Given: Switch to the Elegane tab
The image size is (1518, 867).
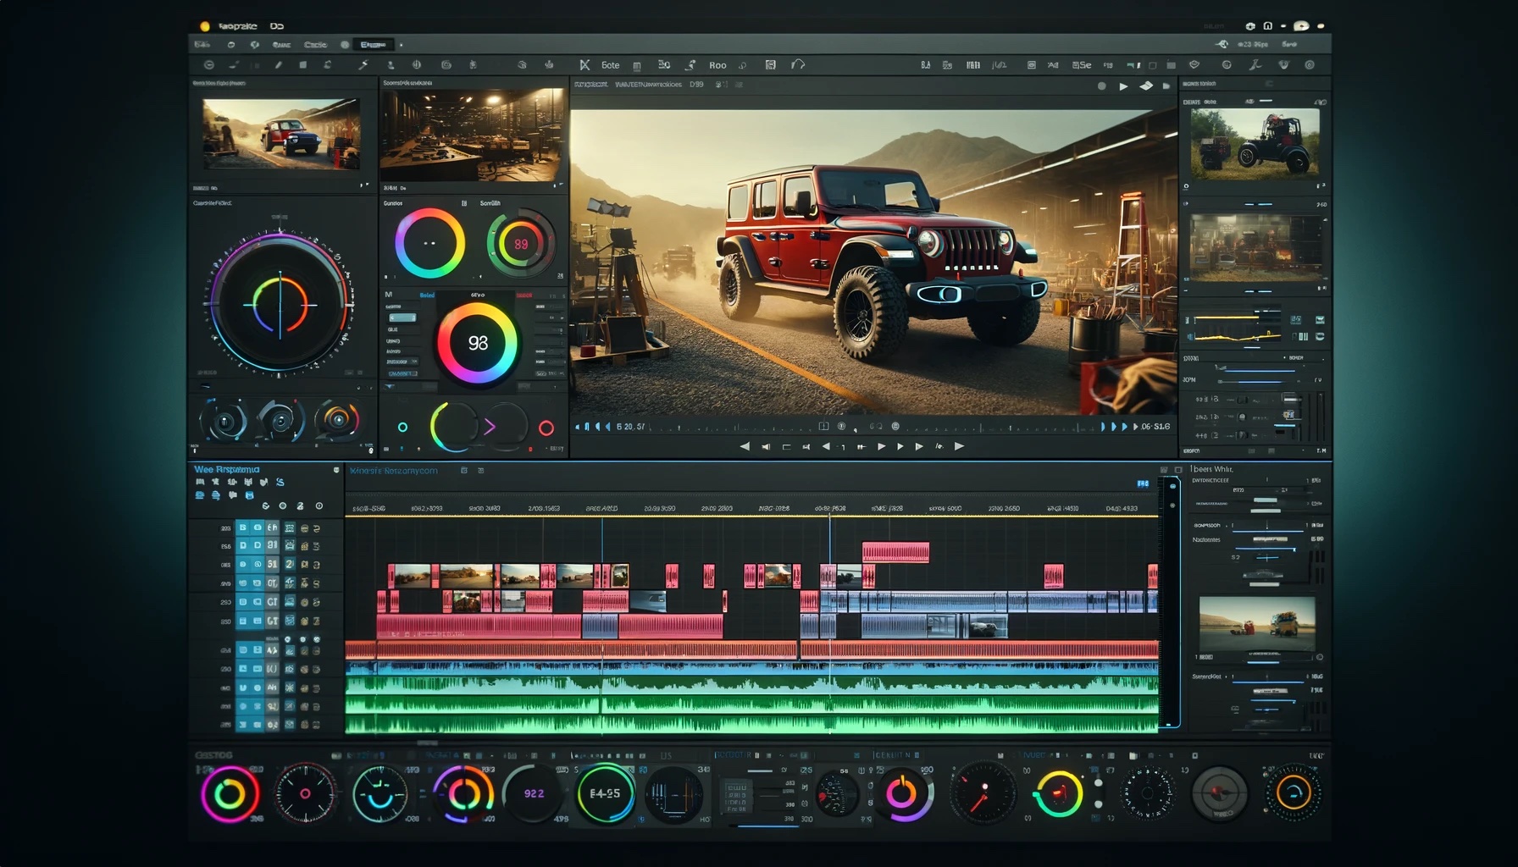Looking at the screenshot, I should [373, 45].
